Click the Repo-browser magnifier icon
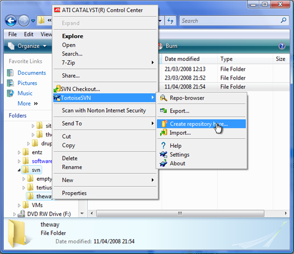294x254 pixels. pos(164,98)
